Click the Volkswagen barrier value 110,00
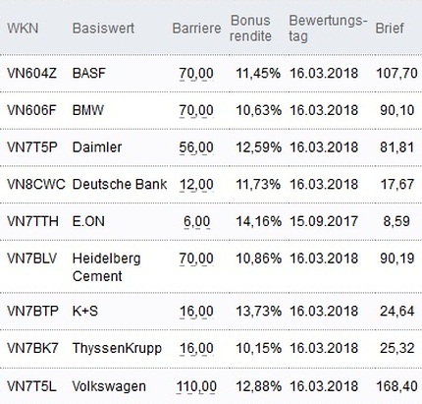This screenshot has height=404, width=422. click(196, 386)
